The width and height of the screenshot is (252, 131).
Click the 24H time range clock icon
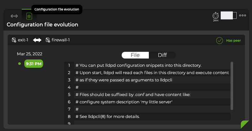pos(216,16)
